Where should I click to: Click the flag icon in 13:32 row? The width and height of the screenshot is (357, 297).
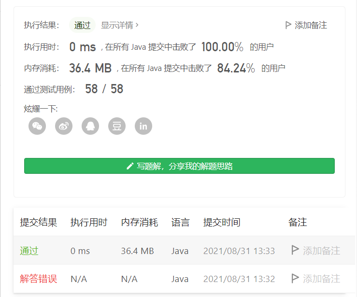tap(295, 278)
